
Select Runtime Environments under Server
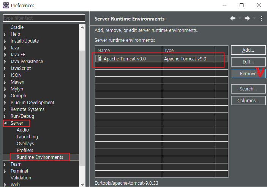point(40,157)
